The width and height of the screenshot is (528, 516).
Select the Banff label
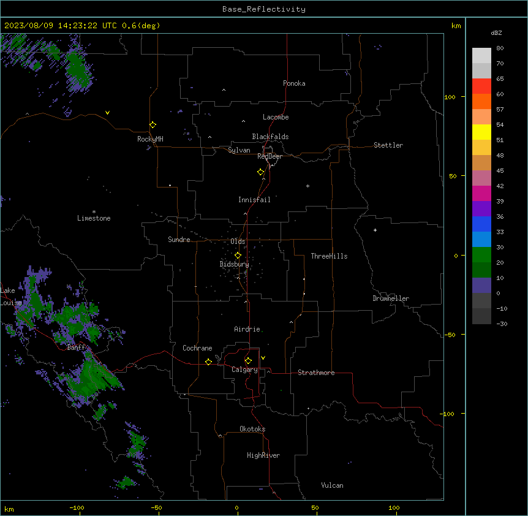pyautogui.click(x=77, y=347)
